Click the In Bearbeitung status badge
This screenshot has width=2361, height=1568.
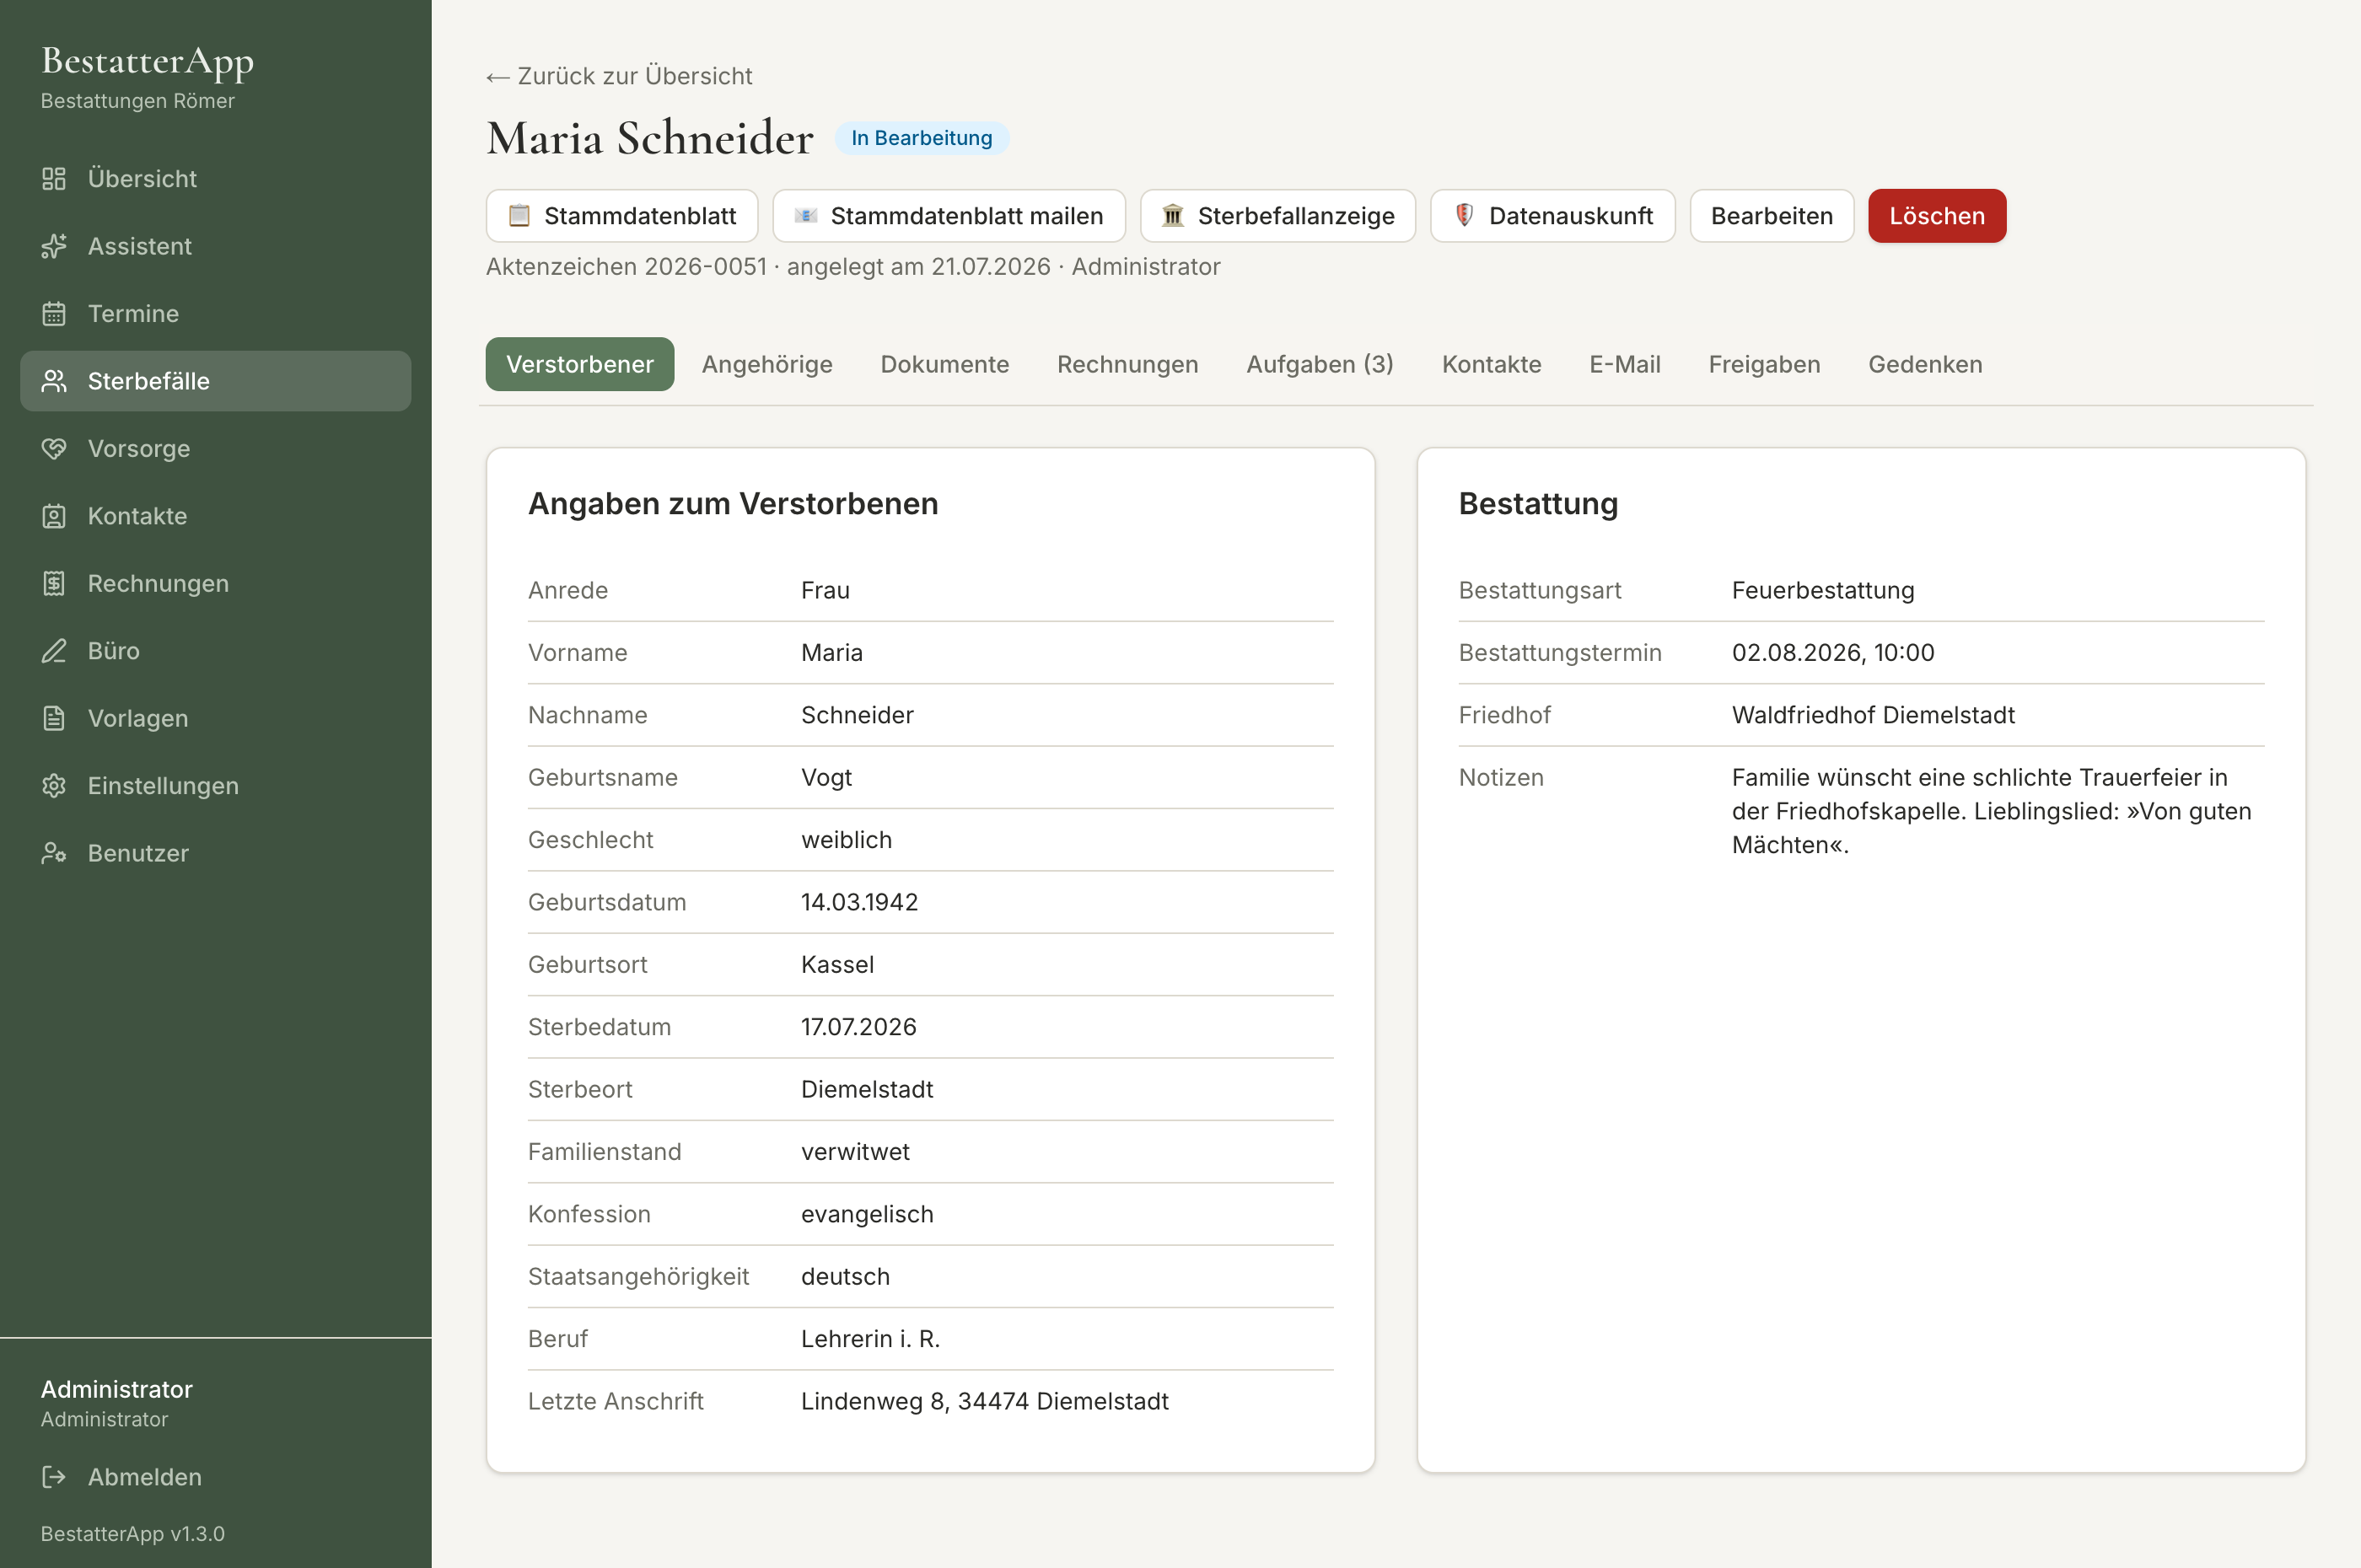(x=922, y=138)
